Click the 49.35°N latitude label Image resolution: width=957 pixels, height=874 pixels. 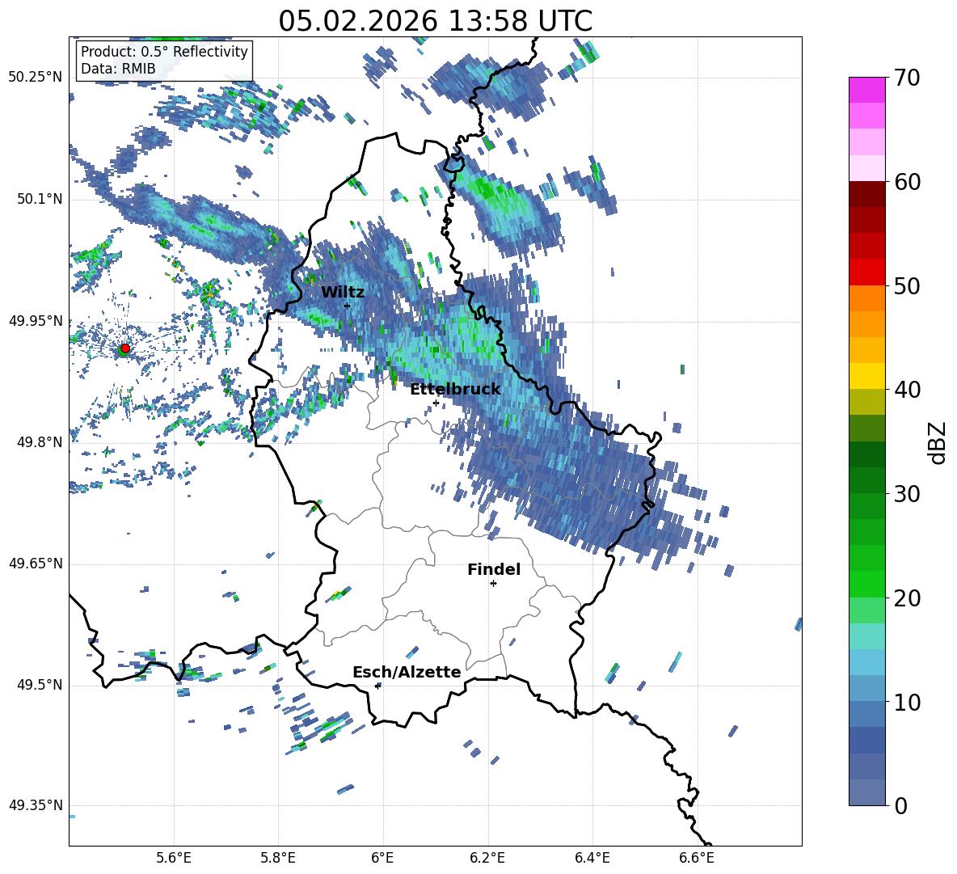coord(36,805)
